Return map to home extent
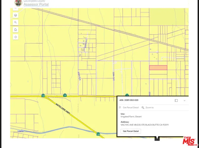This screenshot has width=199, height=148. click(16, 30)
